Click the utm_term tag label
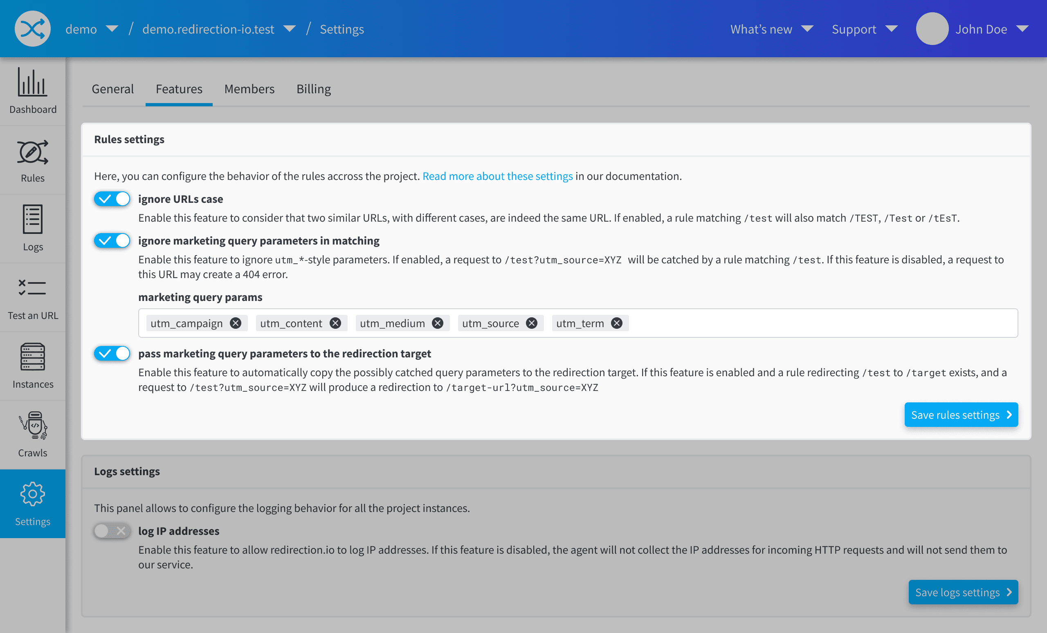This screenshot has width=1047, height=633. click(x=580, y=323)
